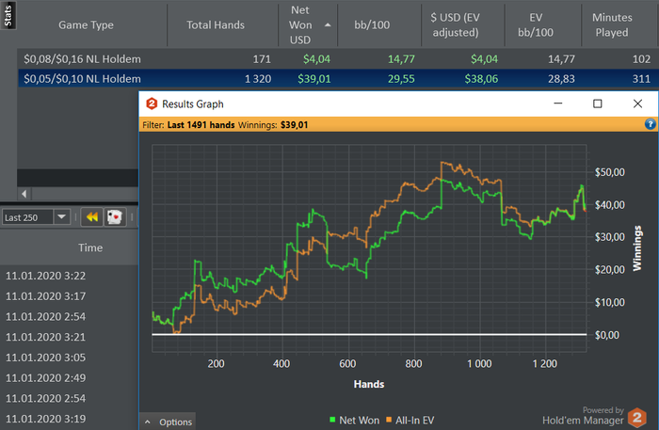The width and height of the screenshot is (659, 430).
Task: Open the vertical Stats tab
Action: coord(8,16)
